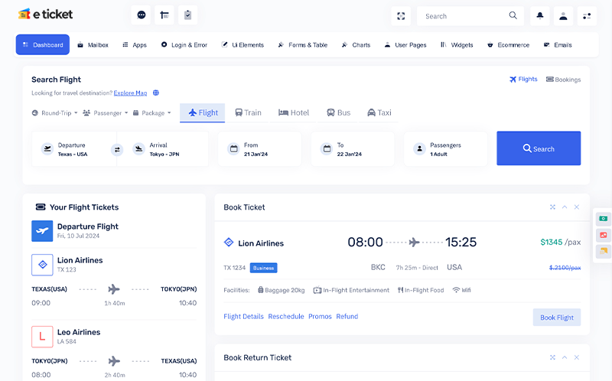This screenshot has height=381, width=612.
Task: Click the Passengers person icon
Action: coord(419,148)
